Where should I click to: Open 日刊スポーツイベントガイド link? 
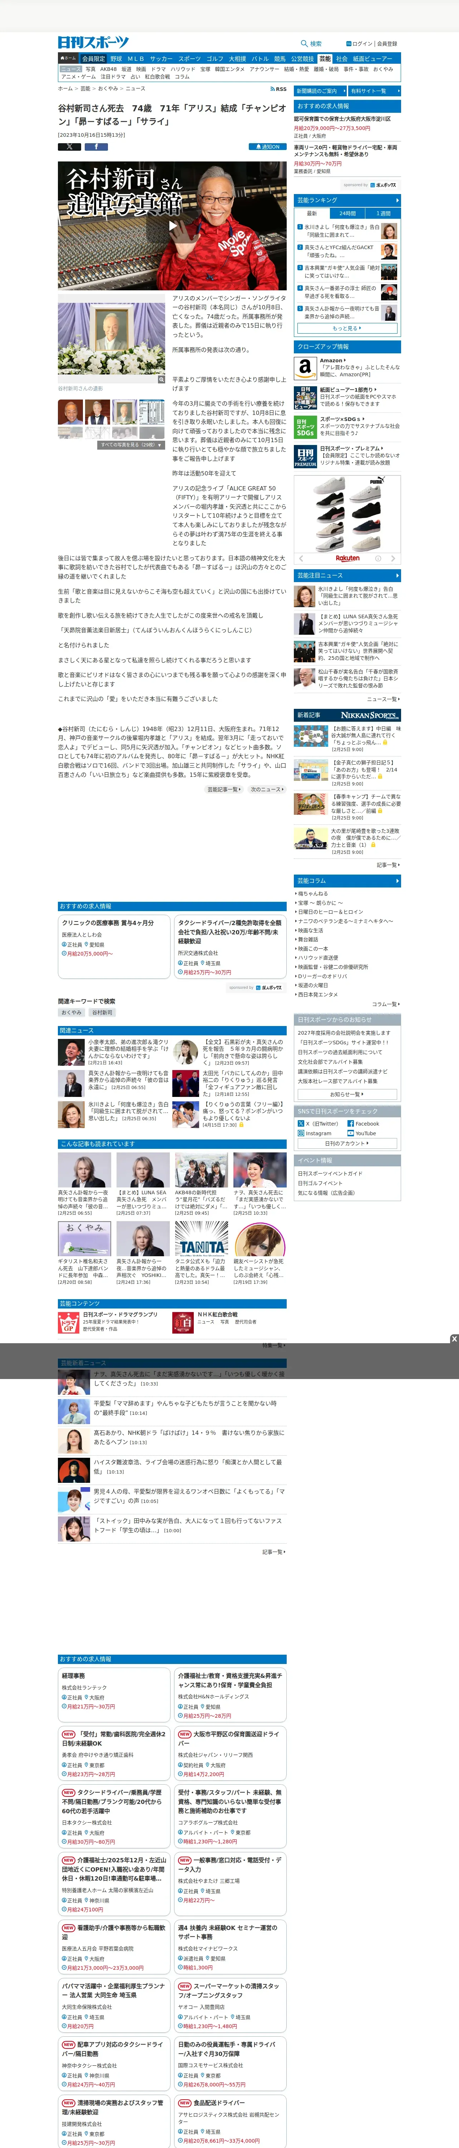point(330,1173)
